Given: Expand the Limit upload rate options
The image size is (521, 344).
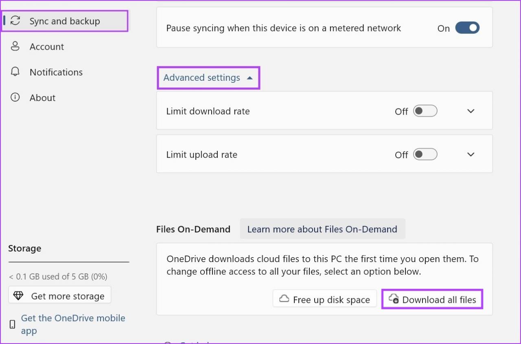Looking at the screenshot, I should click(471, 154).
